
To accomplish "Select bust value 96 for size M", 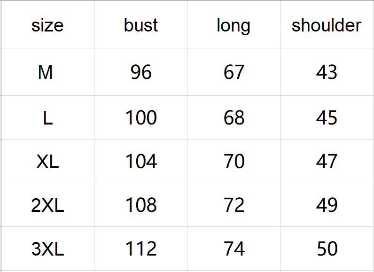I will (x=141, y=72).
